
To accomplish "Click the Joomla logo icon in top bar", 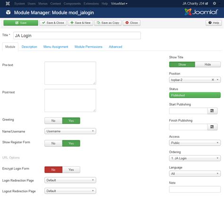I will click(x=8, y=3).
